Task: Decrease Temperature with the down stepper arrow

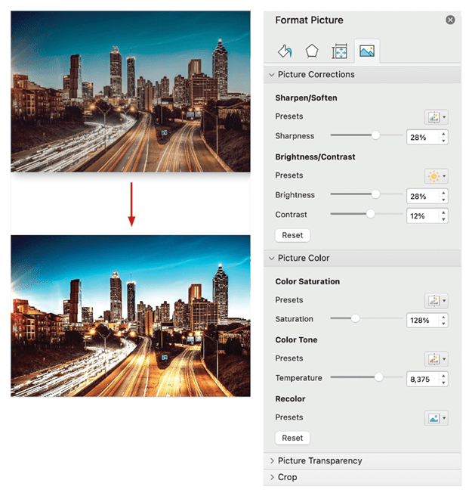Action: pyautogui.click(x=443, y=383)
